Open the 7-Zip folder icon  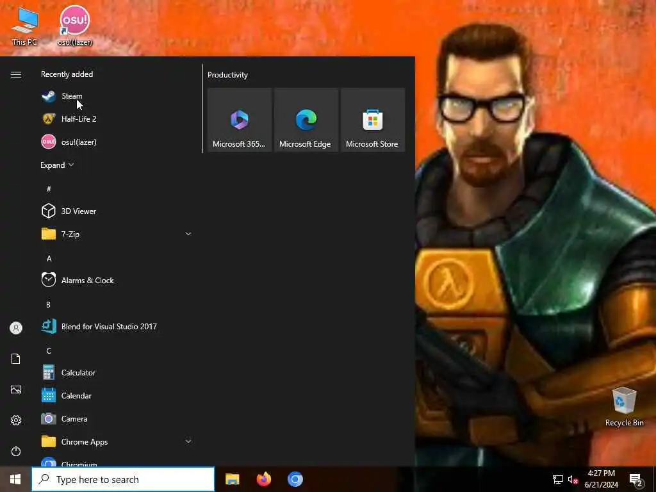(49, 234)
